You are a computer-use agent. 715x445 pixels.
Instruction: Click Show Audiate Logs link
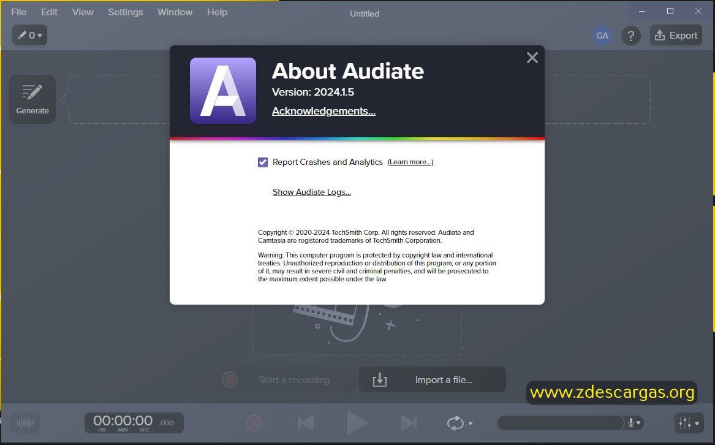312,192
